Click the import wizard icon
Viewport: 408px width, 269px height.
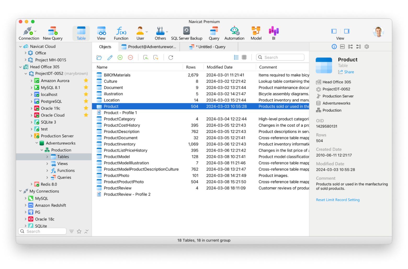[146, 58]
